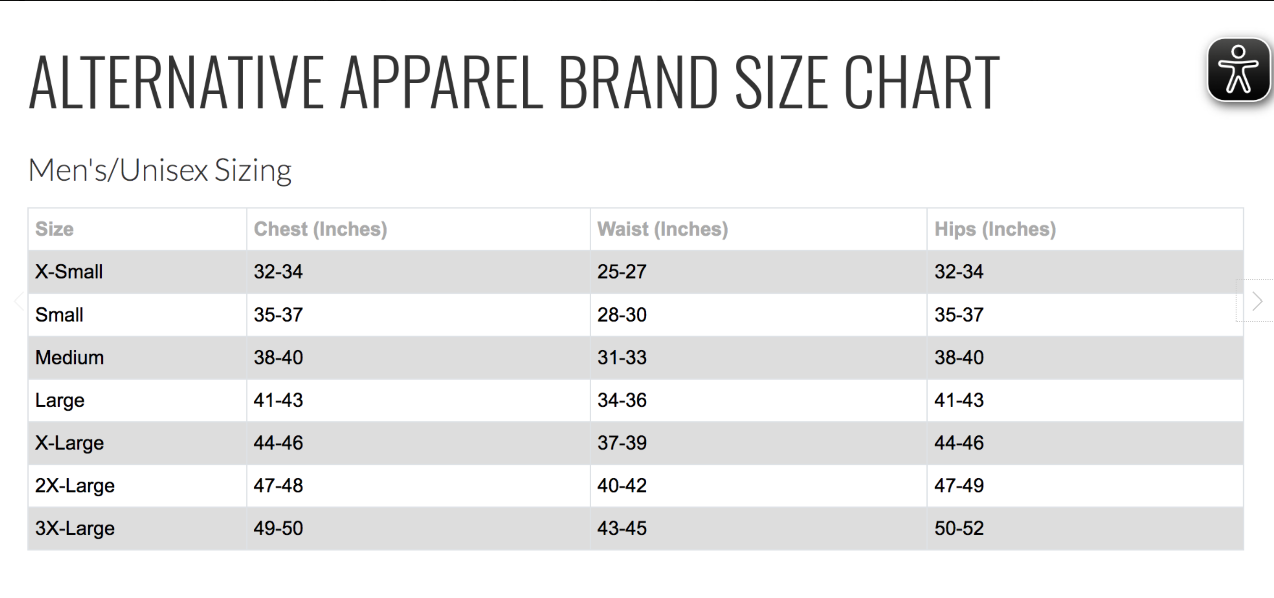Click the 2X-Large size row label
The image size is (1274, 598).
[75, 486]
